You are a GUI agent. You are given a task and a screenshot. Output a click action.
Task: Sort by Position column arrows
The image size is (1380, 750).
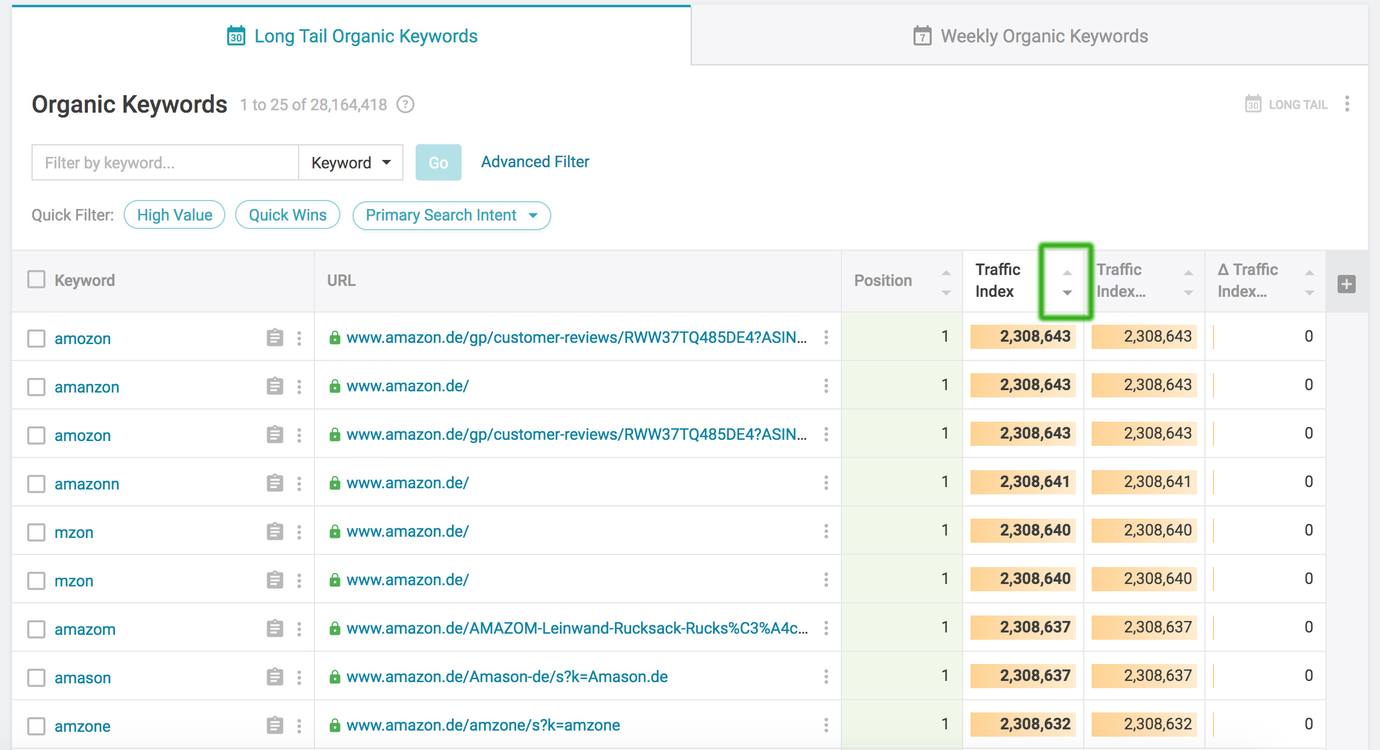946,283
